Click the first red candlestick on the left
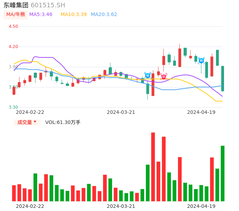This screenshot has height=211, width=239. (x=14, y=91)
